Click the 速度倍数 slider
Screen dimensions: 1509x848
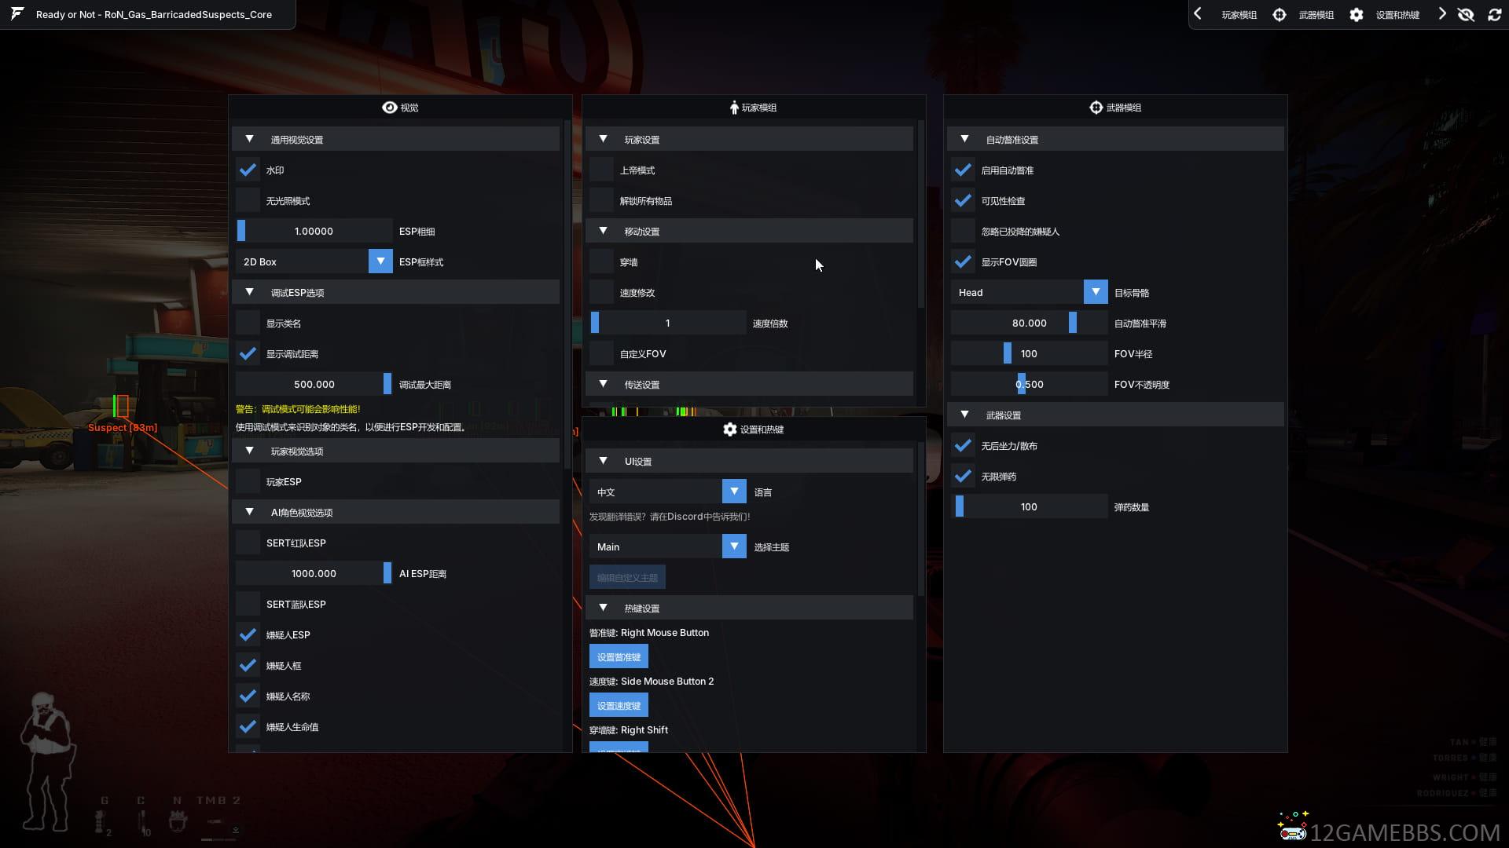(x=668, y=323)
